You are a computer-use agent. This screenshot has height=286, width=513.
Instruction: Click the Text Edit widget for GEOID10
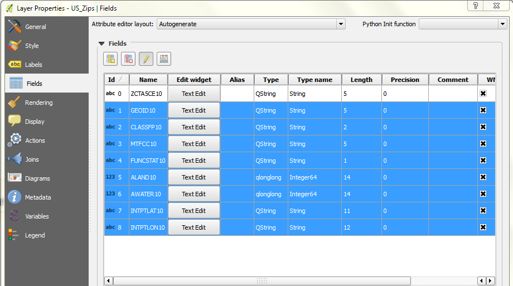193,110
